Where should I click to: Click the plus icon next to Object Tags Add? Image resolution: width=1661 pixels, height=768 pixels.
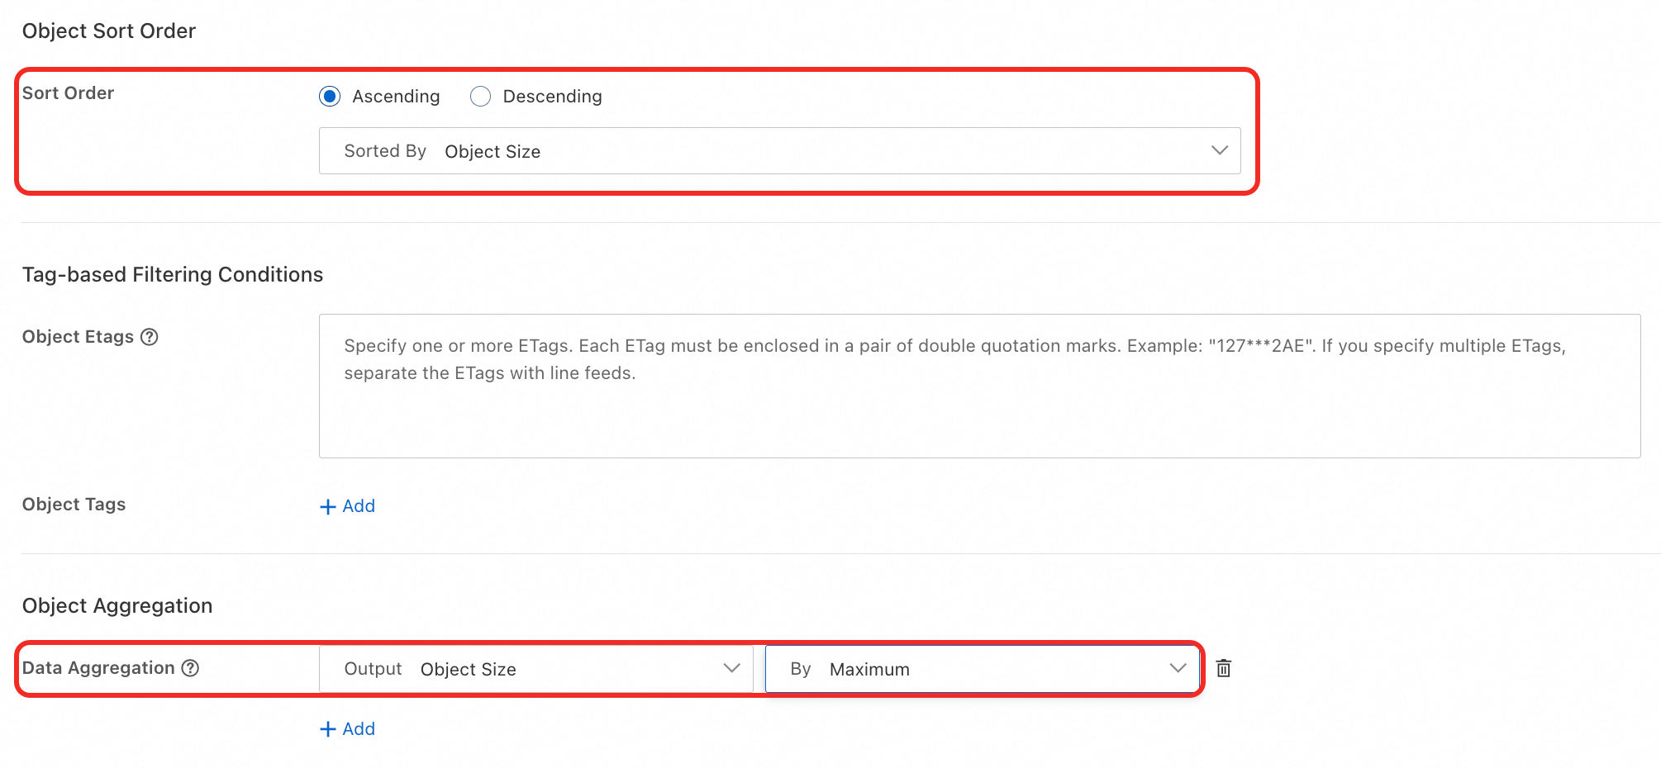[x=327, y=505]
